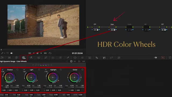Click the Global color wheel center
Screen dimensions: 172x97
pos(74,77)
